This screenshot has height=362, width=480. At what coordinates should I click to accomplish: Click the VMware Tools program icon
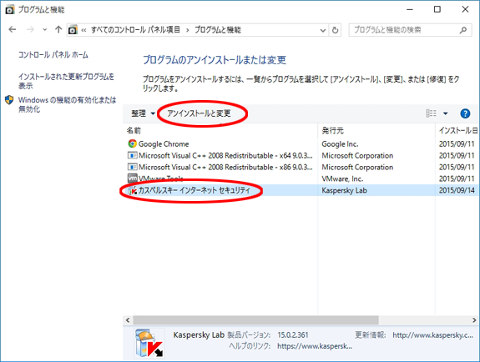pos(132,178)
